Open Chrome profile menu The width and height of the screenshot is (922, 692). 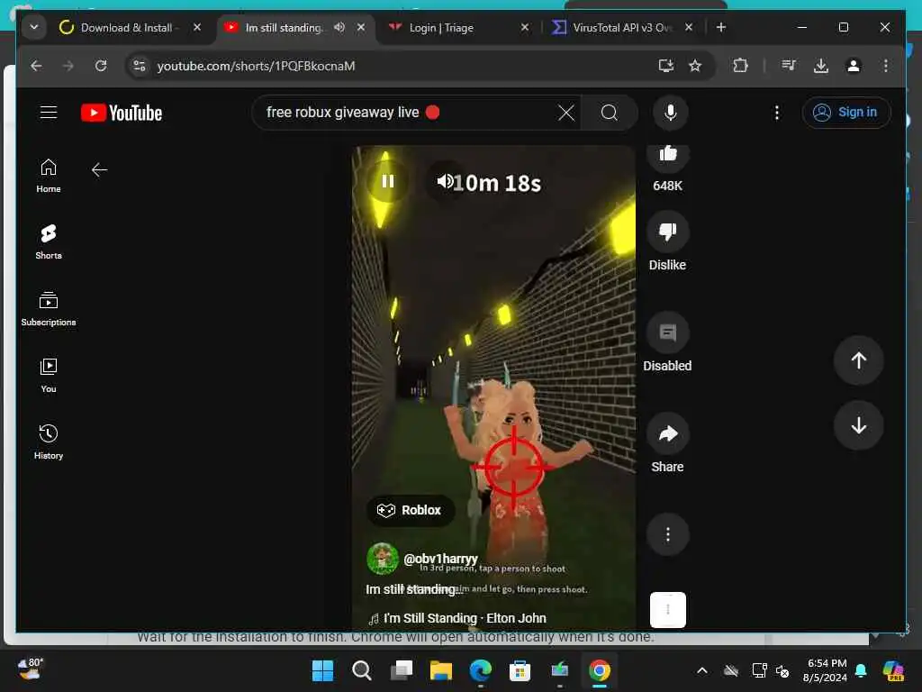pos(854,66)
